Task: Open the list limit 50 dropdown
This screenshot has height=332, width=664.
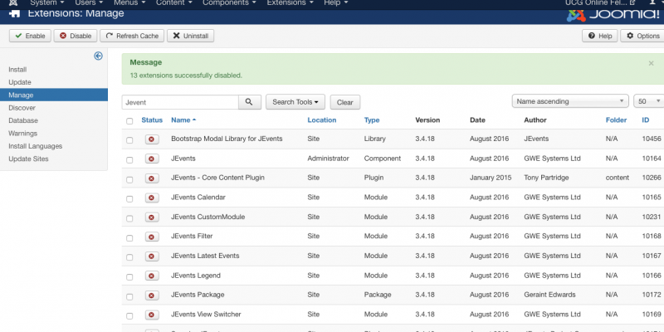Action: [x=649, y=101]
